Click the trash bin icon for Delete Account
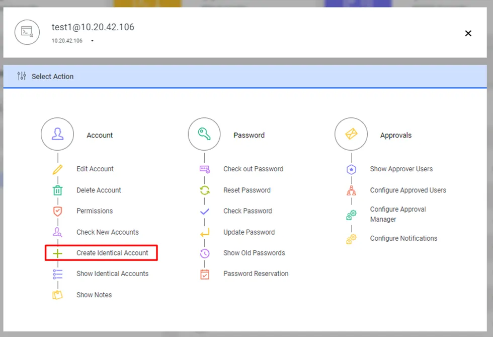493x337 pixels. 57,190
